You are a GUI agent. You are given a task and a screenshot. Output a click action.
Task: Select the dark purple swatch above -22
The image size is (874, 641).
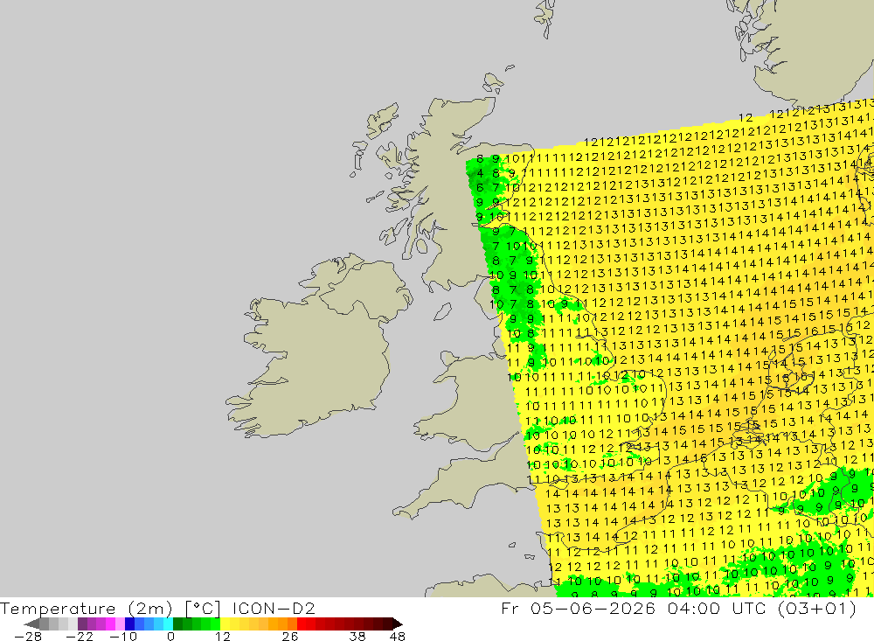tap(82, 624)
